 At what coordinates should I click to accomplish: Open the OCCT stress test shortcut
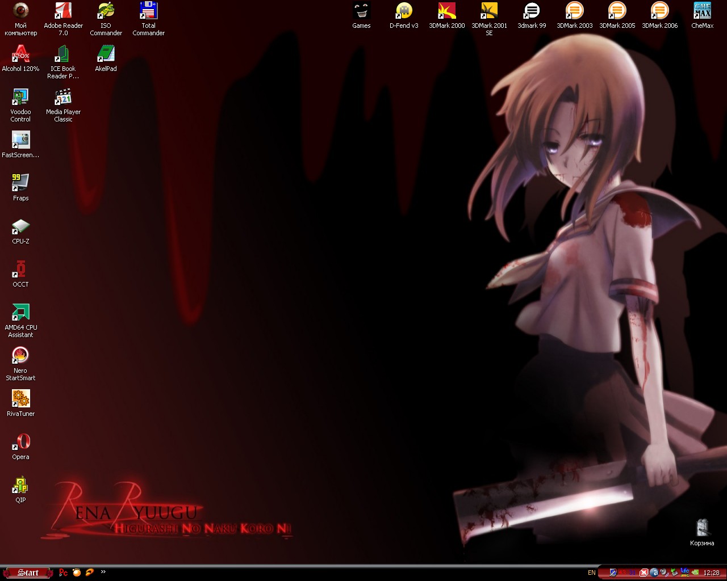pos(20,274)
